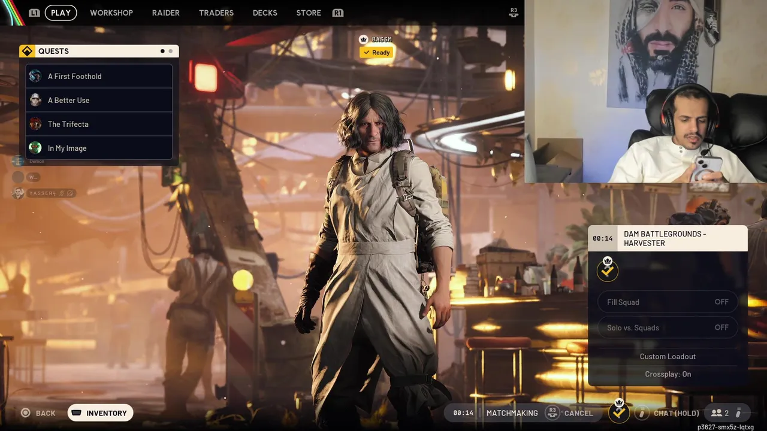The width and height of the screenshot is (767, 431).
Task: Open the A First Foothold quest
Action: click(99, 76)
